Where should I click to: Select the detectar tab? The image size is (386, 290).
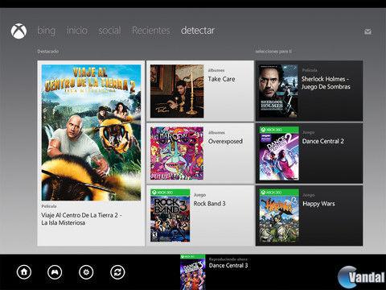(198, 31)
